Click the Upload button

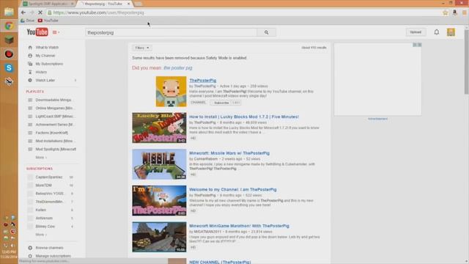pyautogui.click(x=416, y=32)
